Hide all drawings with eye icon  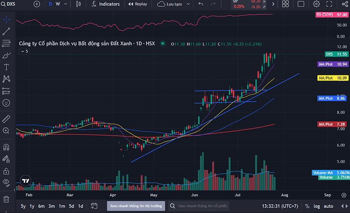[6, 182]
